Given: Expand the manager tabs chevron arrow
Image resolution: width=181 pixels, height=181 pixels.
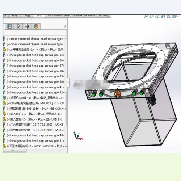Looking at the screenshot, I should pos(65,26).
